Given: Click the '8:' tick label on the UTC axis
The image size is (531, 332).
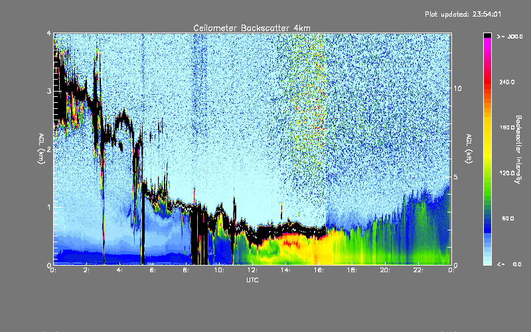Looking at the screenshot, I should [x=186, y=270].
